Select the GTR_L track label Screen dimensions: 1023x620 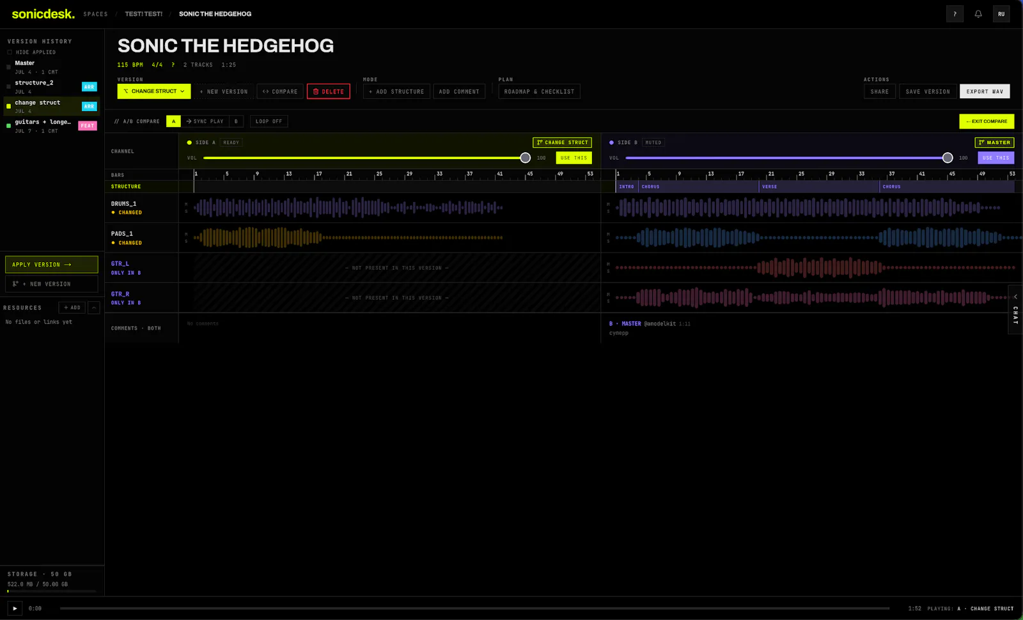120,263
